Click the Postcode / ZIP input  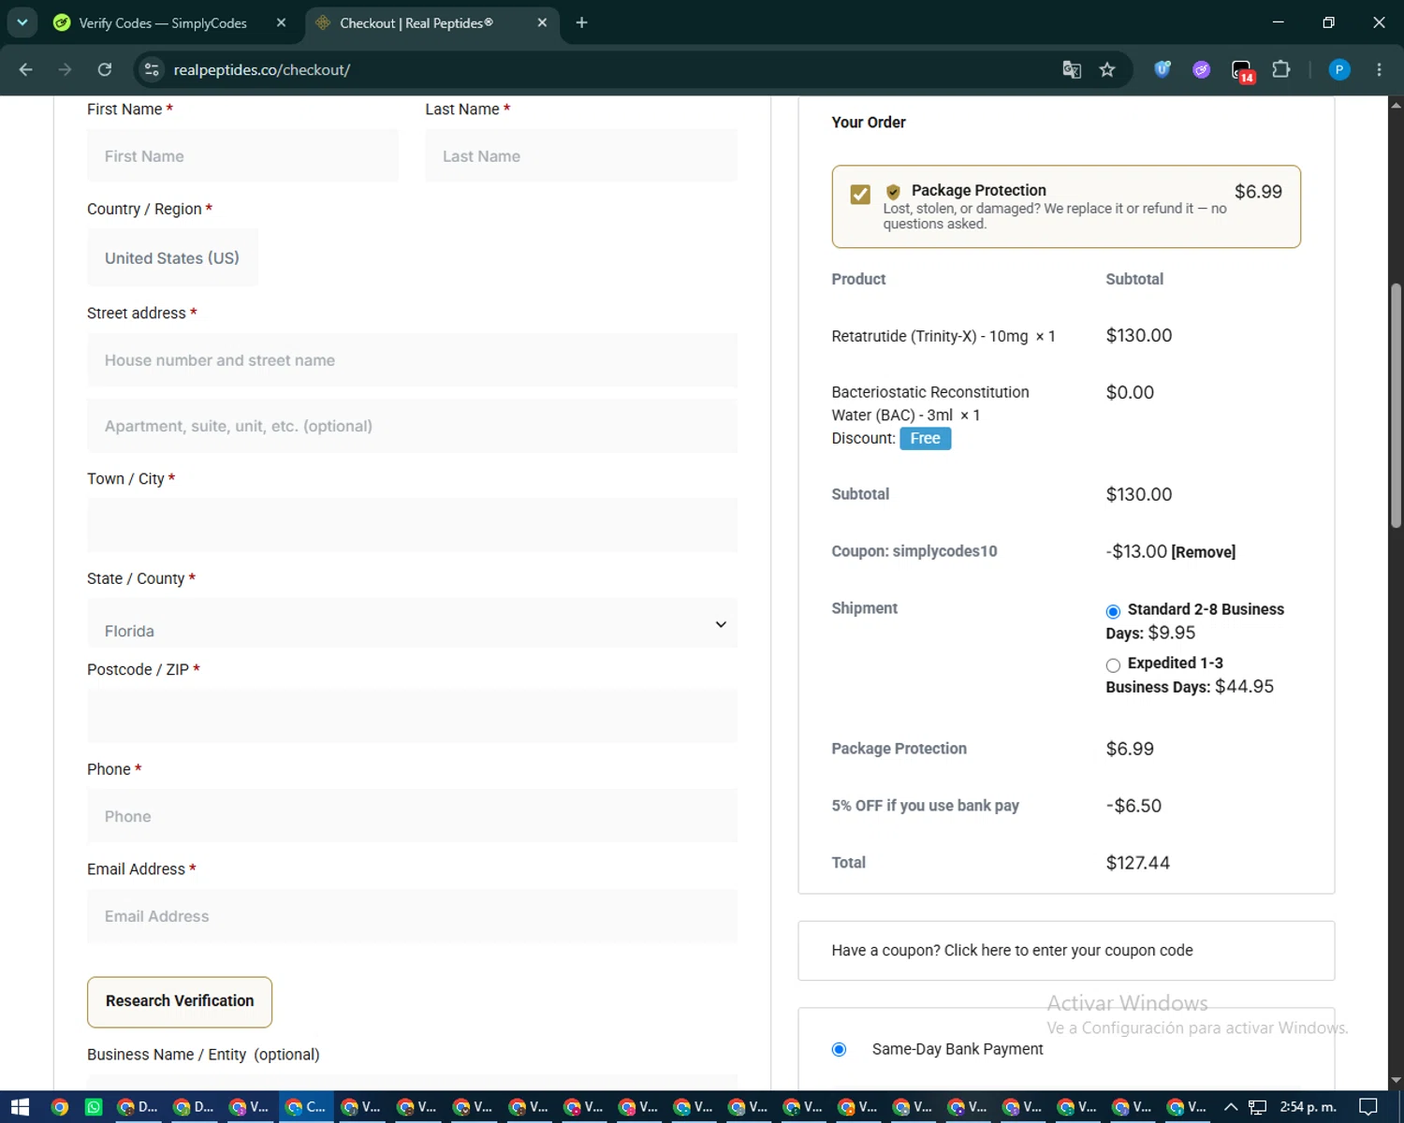(x=412, y=716)
